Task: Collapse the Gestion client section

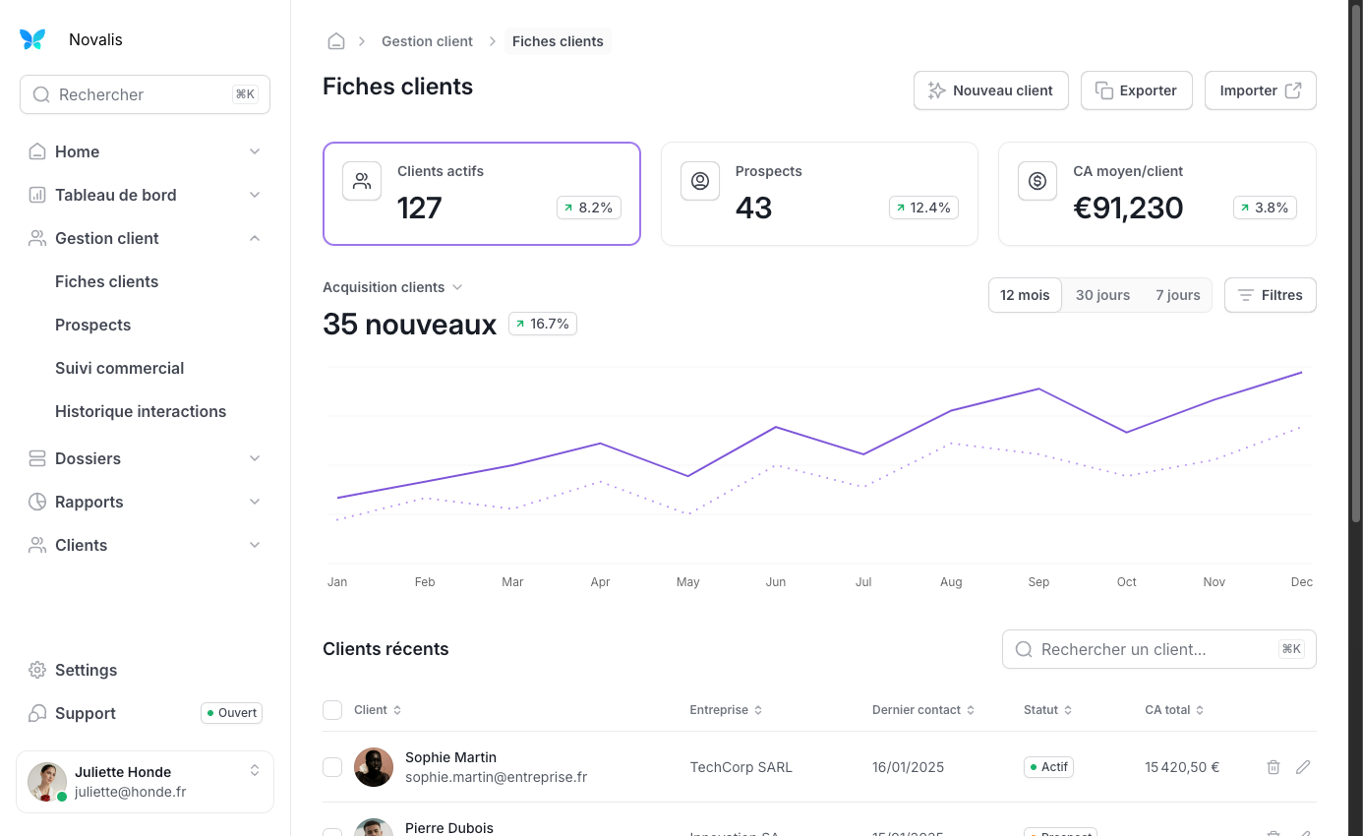Action: (x=255, y=238)
